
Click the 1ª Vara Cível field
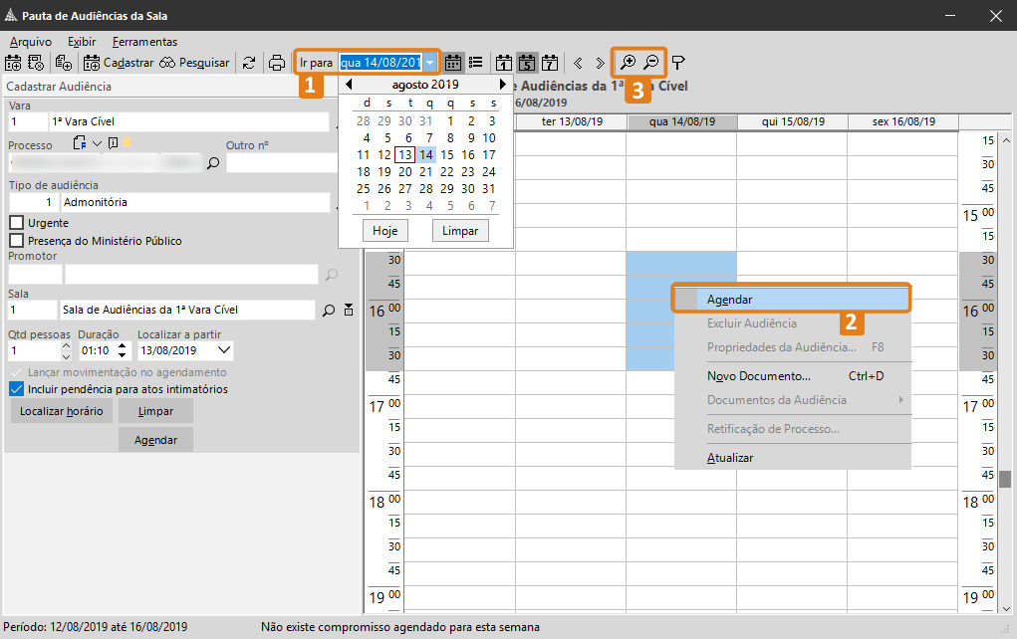pos(190,121)
